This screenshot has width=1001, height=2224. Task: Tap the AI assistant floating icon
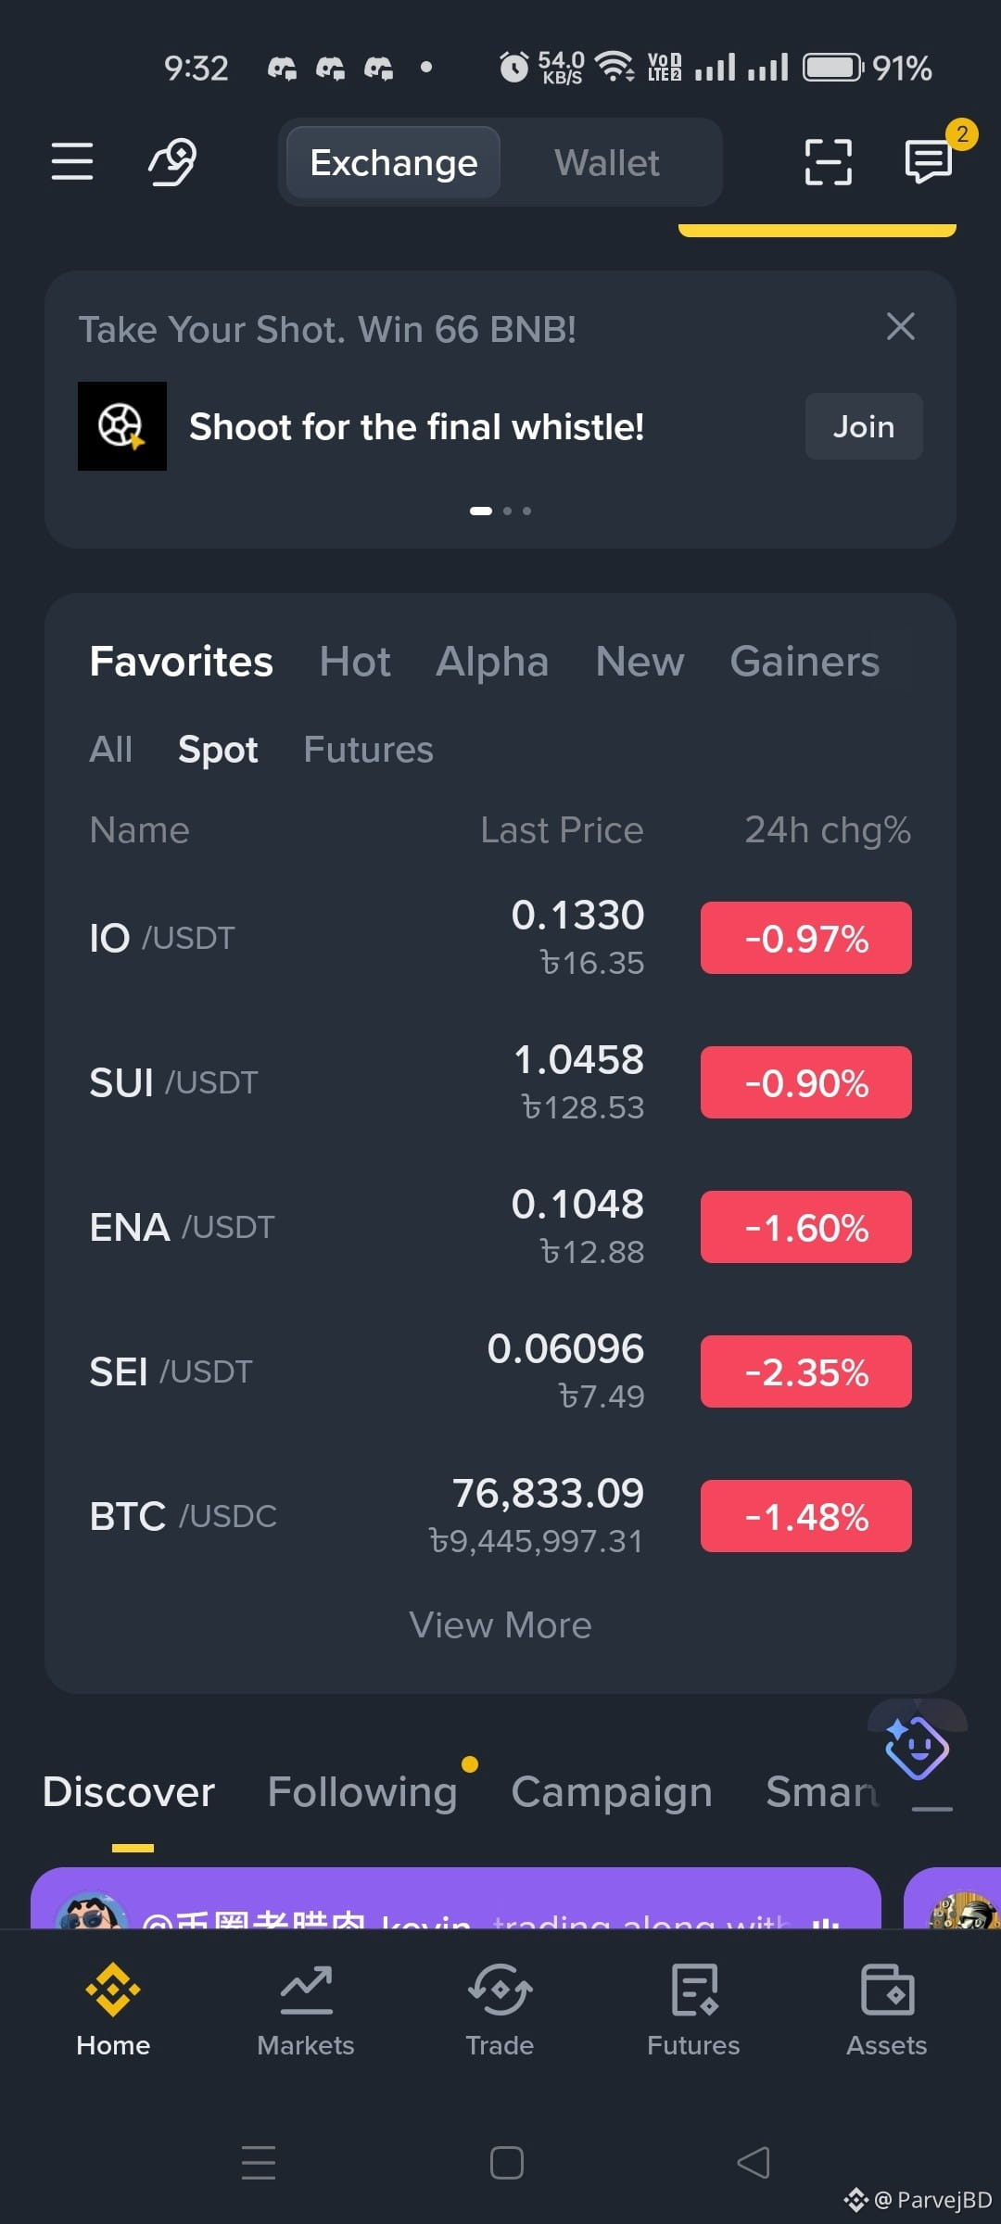[917, 1748]
